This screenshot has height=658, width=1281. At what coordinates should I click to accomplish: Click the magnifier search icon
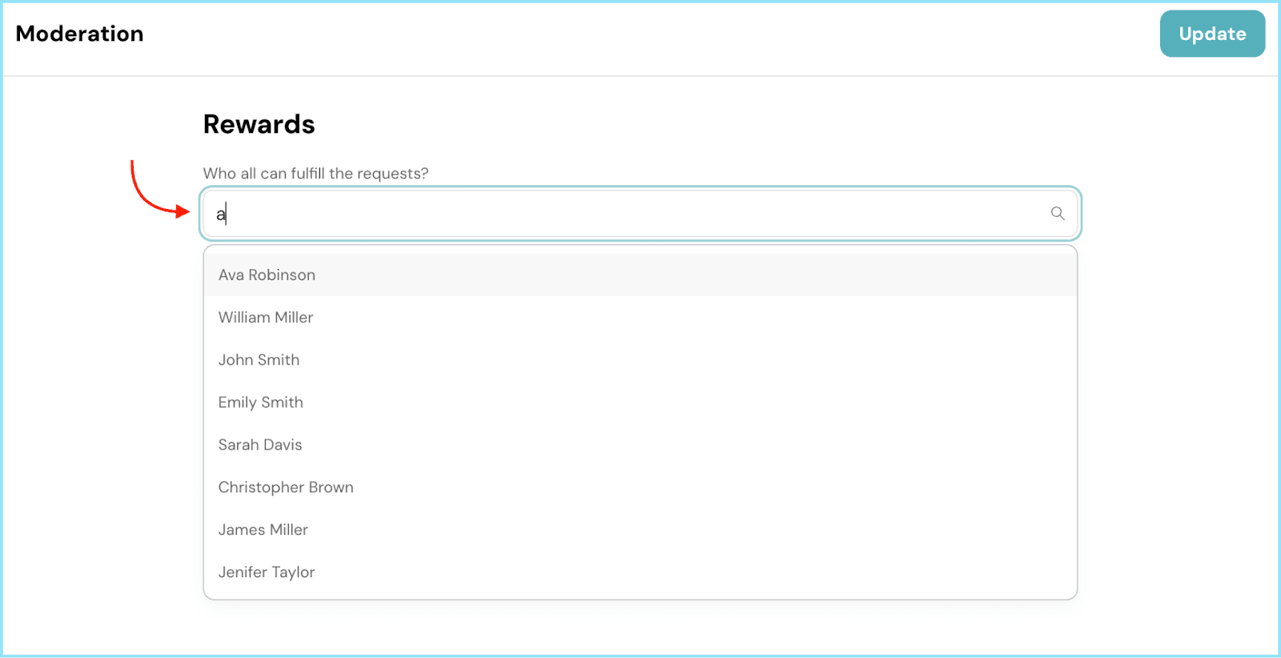[1057, 213]
